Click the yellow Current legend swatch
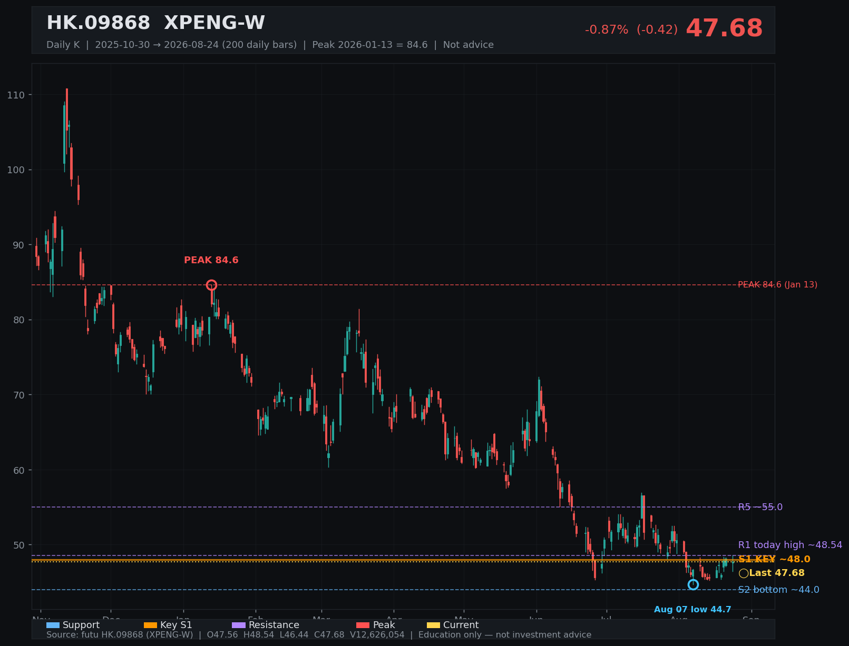 click(433, 625)
